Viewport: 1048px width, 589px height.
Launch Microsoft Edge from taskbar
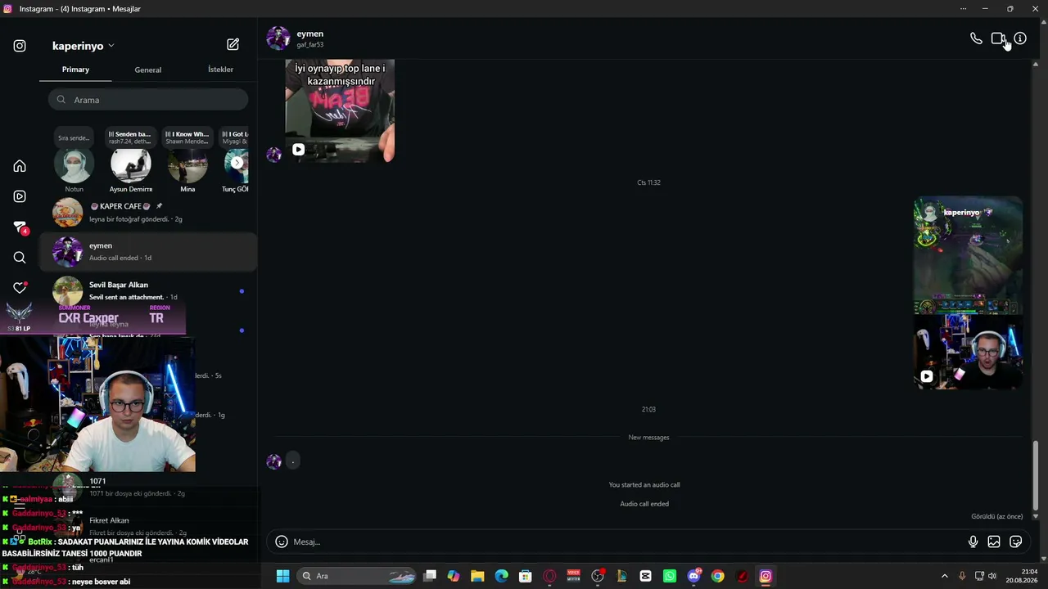click(x=502, y=576)
